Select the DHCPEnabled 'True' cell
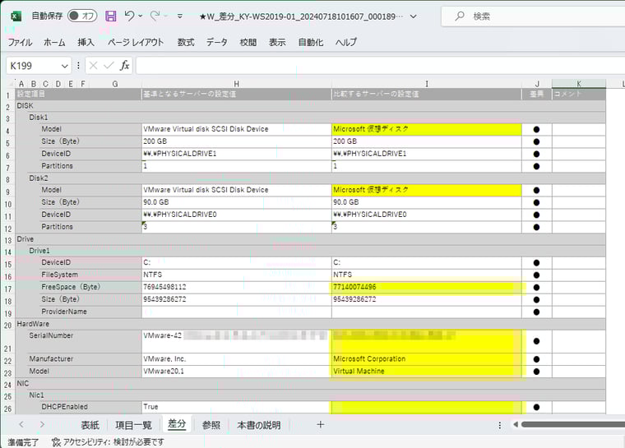The width and height of the screenshot is (625, 448). coord(236,407)
